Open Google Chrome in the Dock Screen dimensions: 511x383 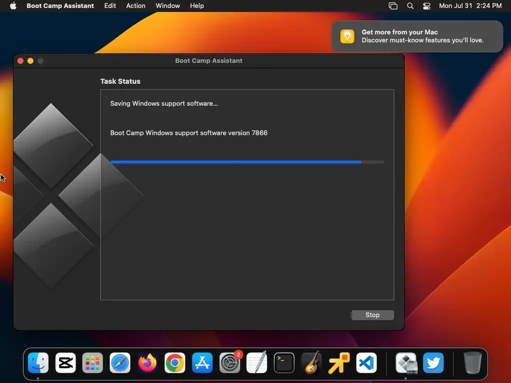[x=175, y=363]
